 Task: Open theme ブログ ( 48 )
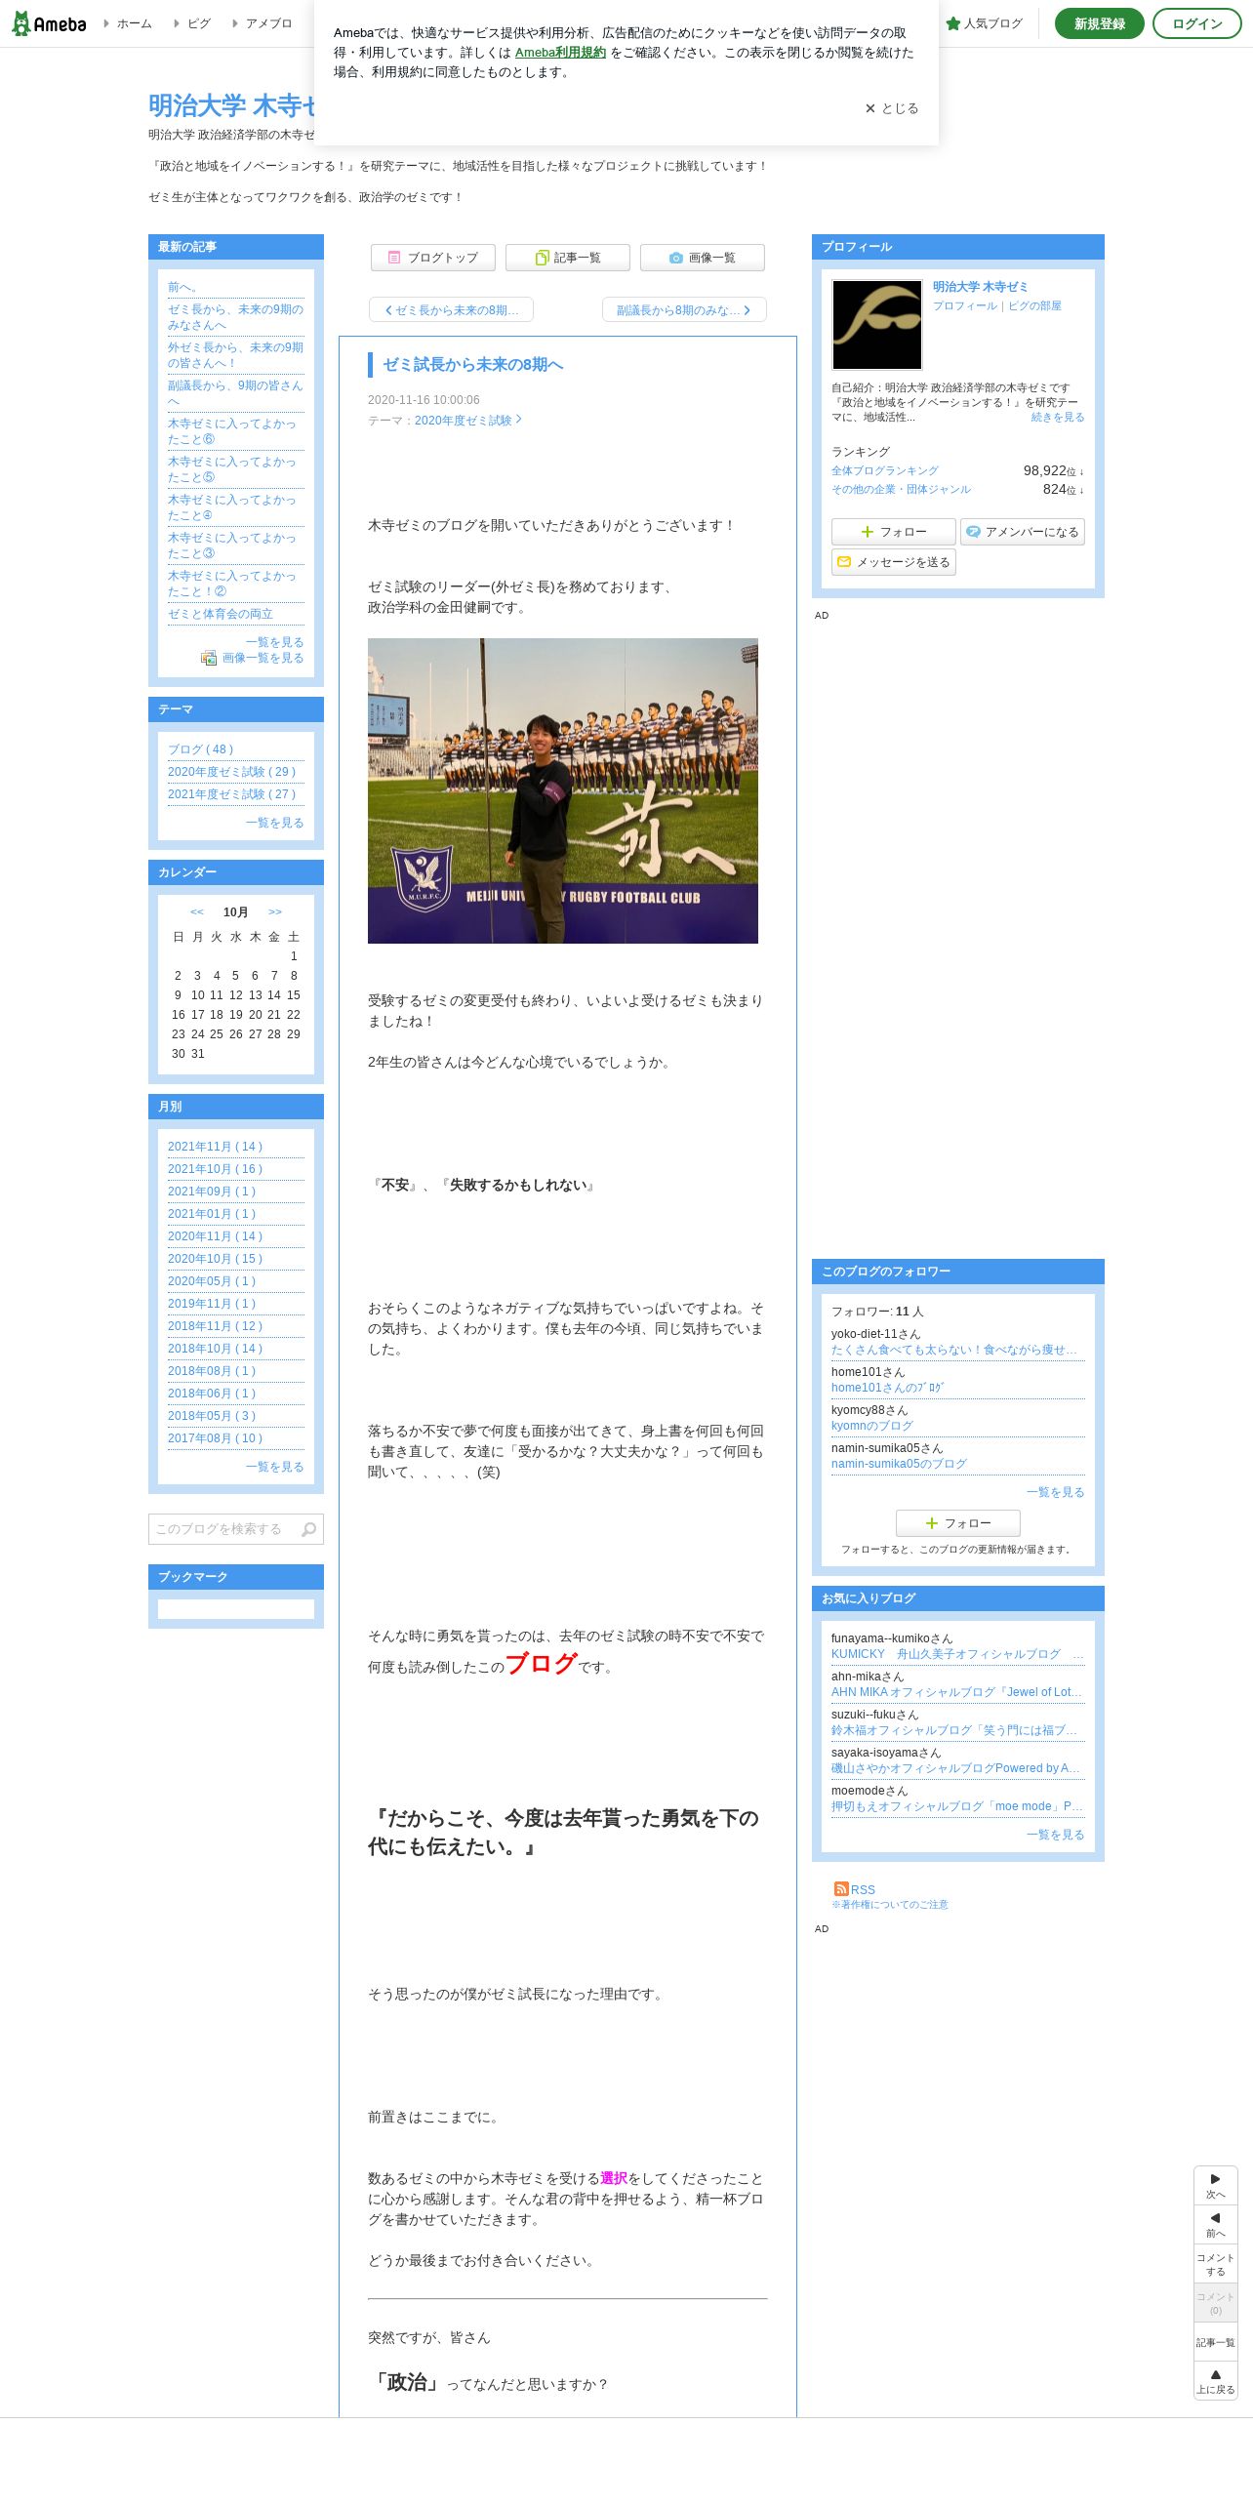pos(201,750)
